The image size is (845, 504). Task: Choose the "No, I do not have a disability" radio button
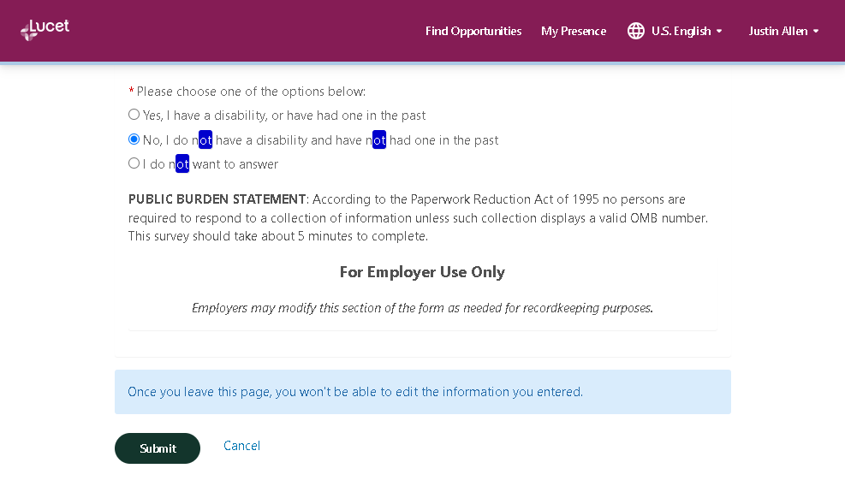pos(134,139)
